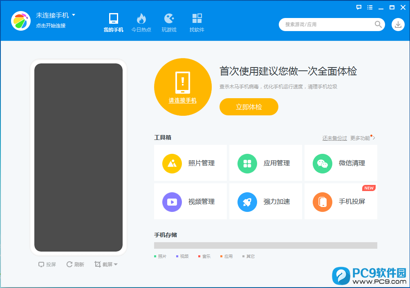Click the 刷新 refresh button
The image size is (410, 288).
point(75,264)
